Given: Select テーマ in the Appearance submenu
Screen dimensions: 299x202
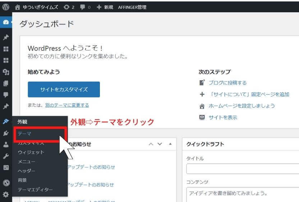Looking at the screenshot, I should 24,133.
